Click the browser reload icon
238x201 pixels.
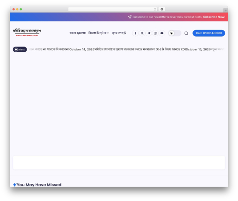[x=155, y=9]
